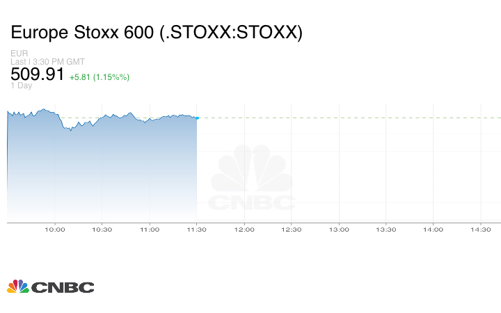Click the Europe Stoxx 600 title
The height and width of the screenshot is (313, 501).
point(157,33)
